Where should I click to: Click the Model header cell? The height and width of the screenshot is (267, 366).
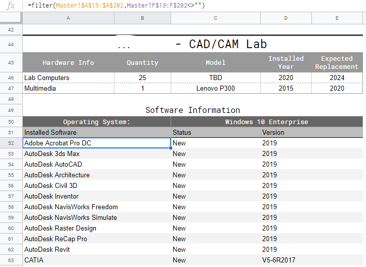click(216, 63)
